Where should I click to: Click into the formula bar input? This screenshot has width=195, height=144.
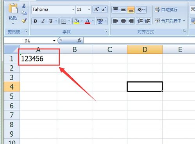(x=139, y=40)
